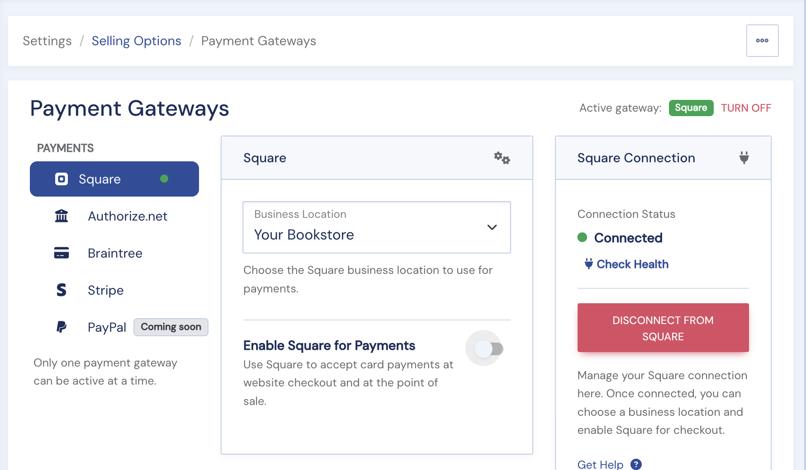Go to Selling Options breadcrumb
Image resolution: width=806 pixels, height=470 pixels.
[136, 41]
